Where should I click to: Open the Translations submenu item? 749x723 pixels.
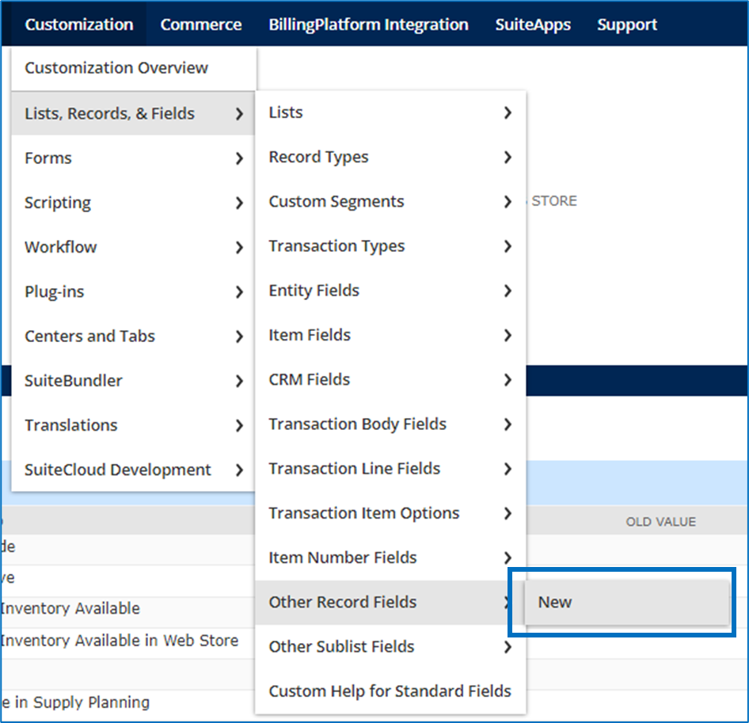coord(133,424)
